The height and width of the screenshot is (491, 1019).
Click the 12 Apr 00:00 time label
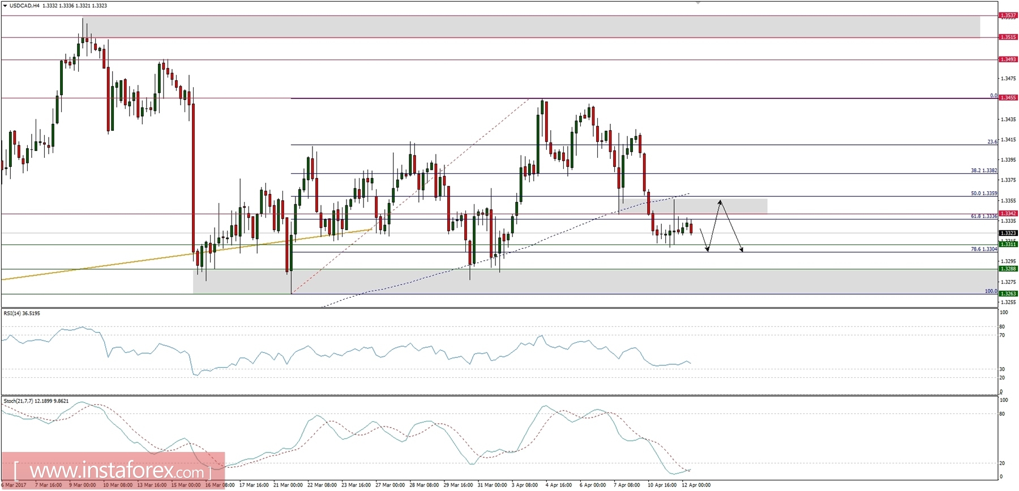[x=696, y=485]
